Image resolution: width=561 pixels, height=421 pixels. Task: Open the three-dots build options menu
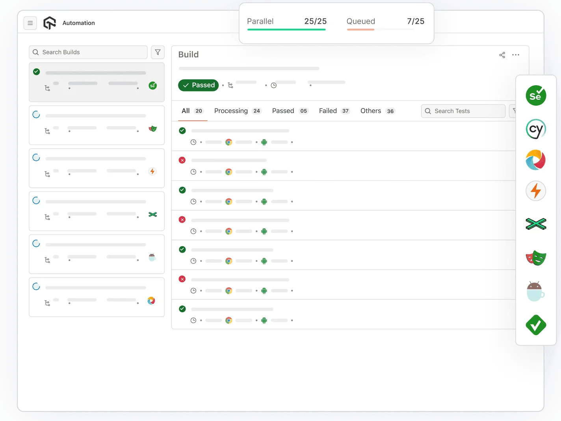point(516,55)
